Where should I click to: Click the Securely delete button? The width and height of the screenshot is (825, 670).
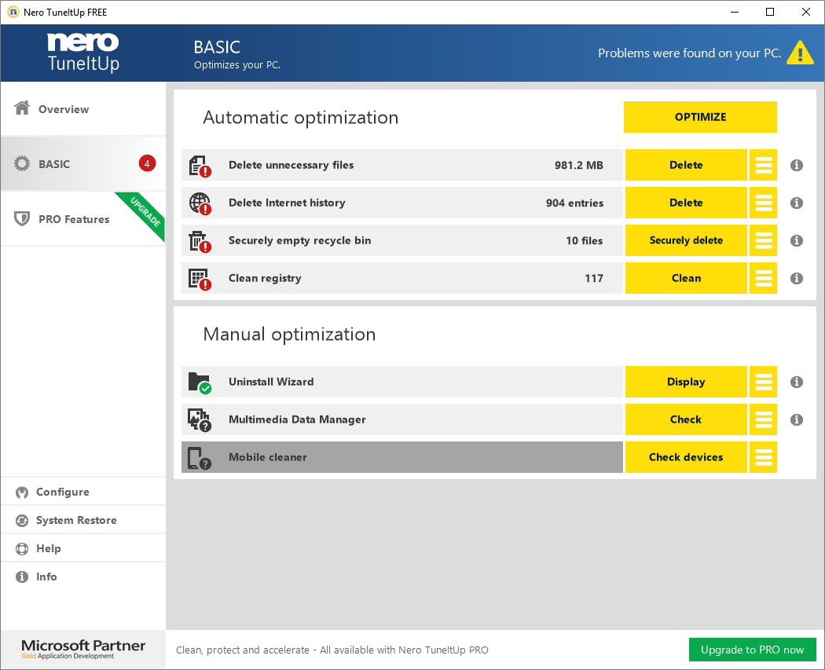point(686,240)
